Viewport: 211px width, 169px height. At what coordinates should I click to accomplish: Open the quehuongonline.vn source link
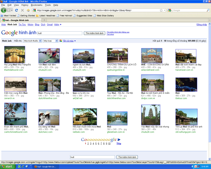(116, 70)
